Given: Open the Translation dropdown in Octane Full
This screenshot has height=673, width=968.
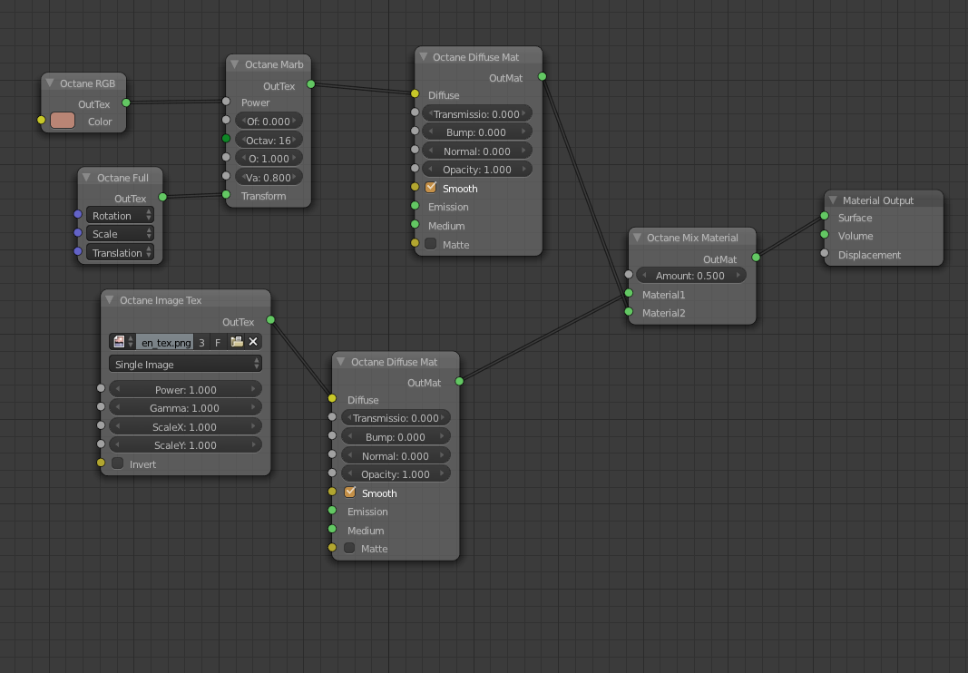Looking at the screenshot, I should pos(120,252).
